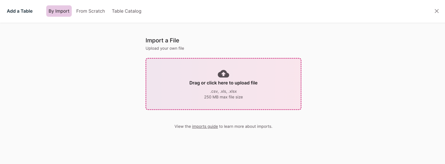The height and width of the screenshot is (164, 445).
Task: Open the Table Catalog tab
Action: click(x=126, y=11)
